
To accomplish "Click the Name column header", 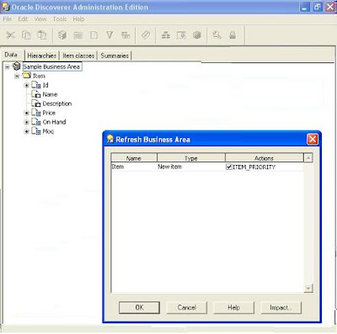I will point(134,158).
